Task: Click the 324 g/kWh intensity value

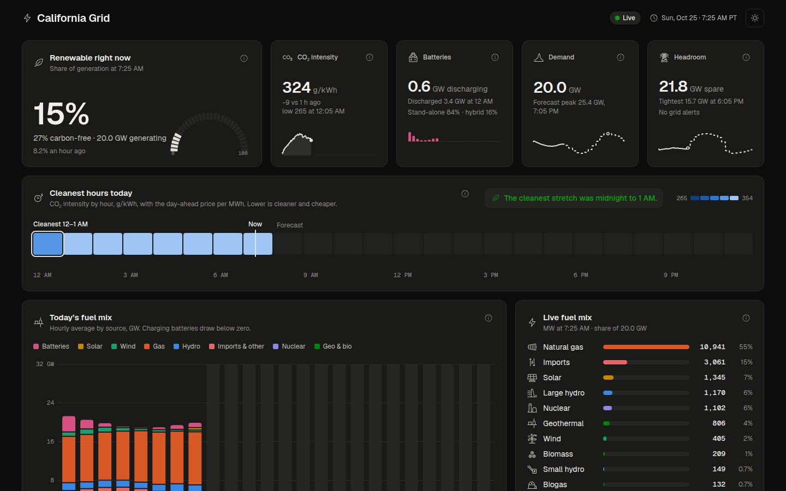Action: click(309, 88)
